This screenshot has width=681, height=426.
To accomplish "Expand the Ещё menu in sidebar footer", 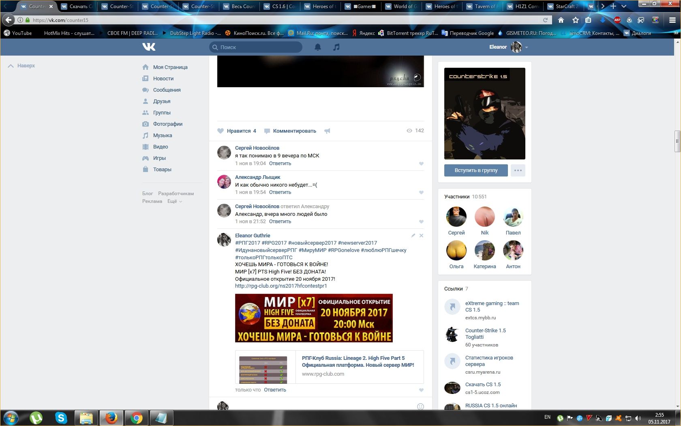I will pos(174,201).
